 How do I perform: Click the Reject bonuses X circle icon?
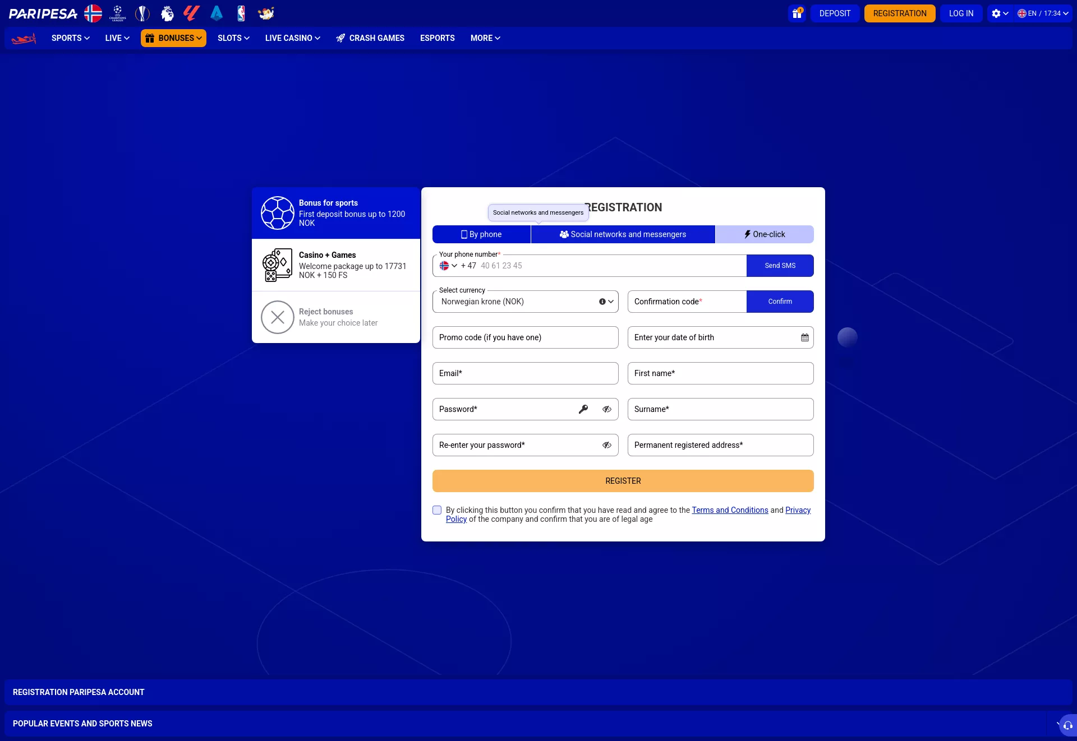[x=278, y=317]
